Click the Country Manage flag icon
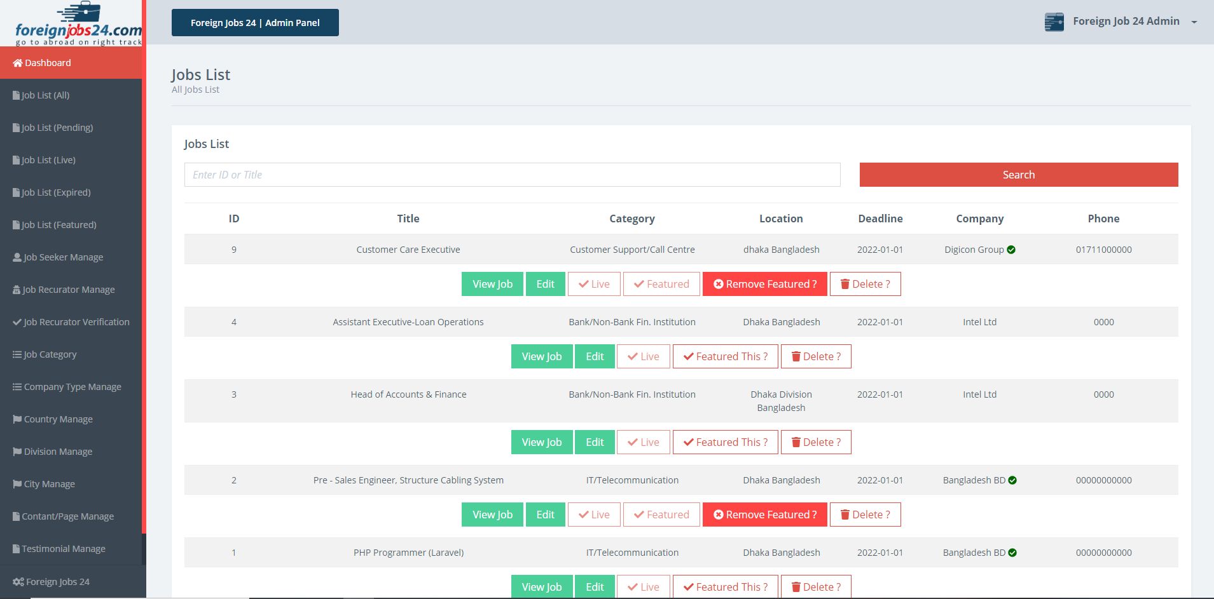The height and width of the screenshot is (599, 1214). coord(17,419)
